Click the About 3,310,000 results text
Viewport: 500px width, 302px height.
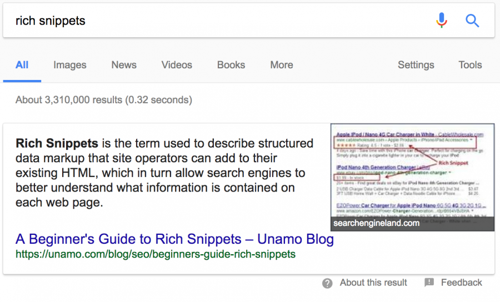coord(104,100)
